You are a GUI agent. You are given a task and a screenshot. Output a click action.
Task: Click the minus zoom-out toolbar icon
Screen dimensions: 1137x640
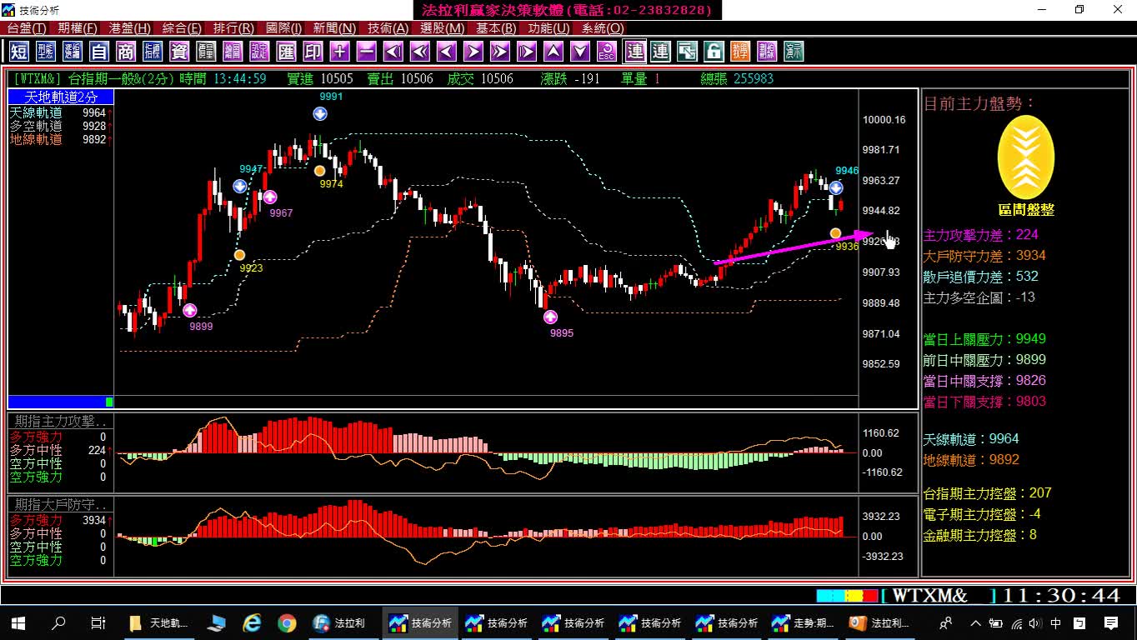tap(366, 52)
